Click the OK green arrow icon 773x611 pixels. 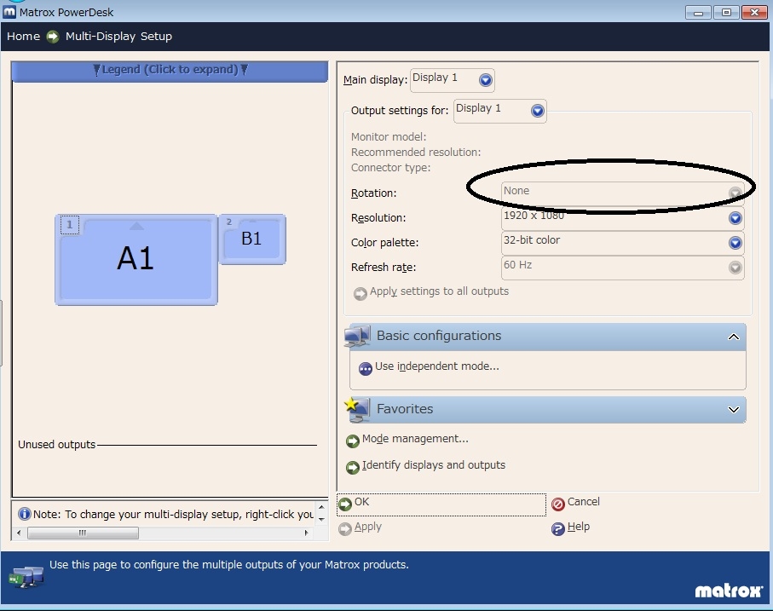point(345,504)
